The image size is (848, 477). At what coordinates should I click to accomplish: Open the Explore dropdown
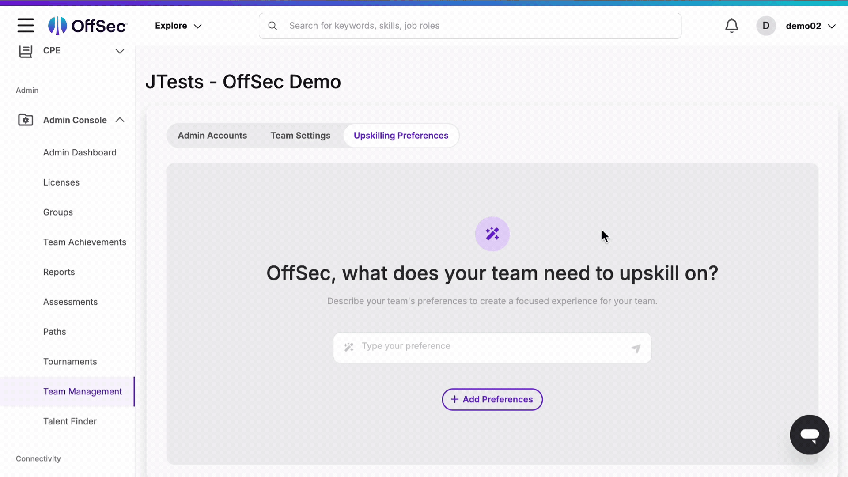(x=178, y=26)
